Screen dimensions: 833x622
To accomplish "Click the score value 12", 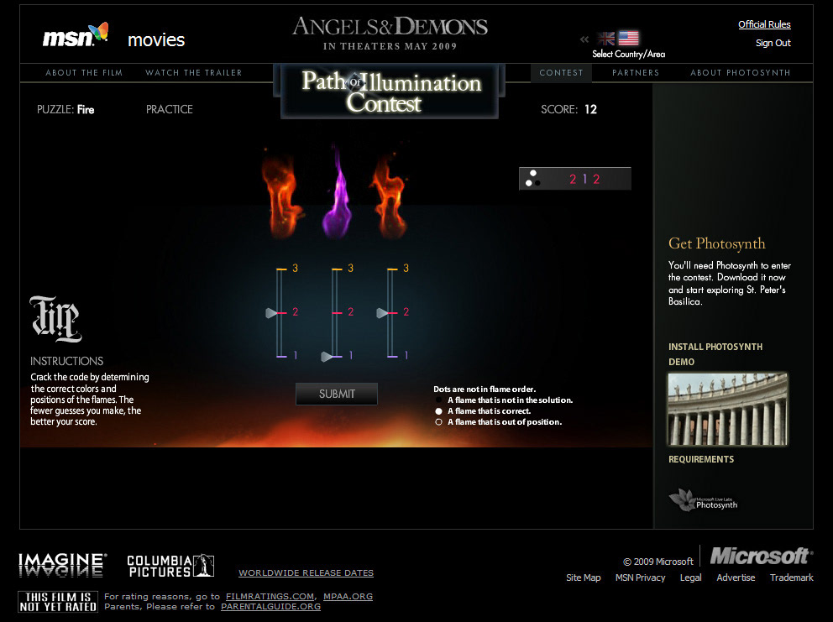I will pos(591,109).
